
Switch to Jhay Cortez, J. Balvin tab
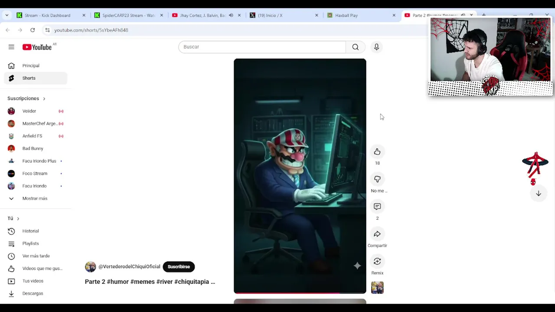(x=202, y=15)
